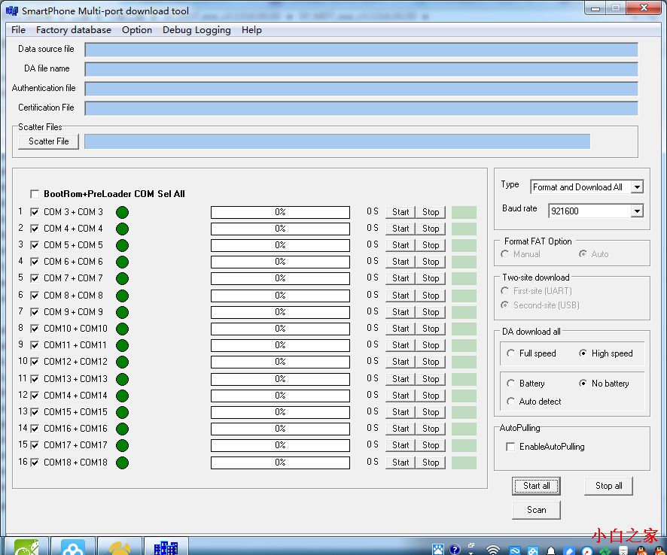Click the Certification File field
Screen dimensions: 667x555
[361, 108]
